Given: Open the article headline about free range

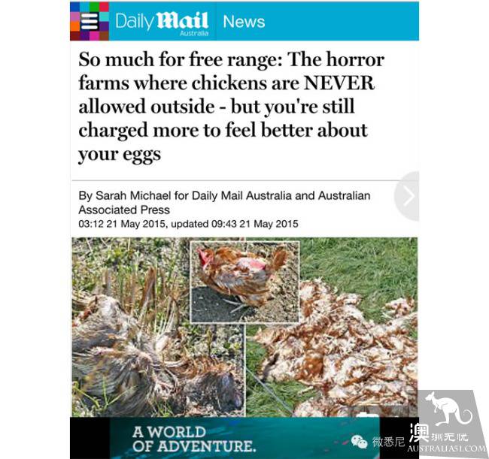Looking at the screenshot, I should [231, 107].
